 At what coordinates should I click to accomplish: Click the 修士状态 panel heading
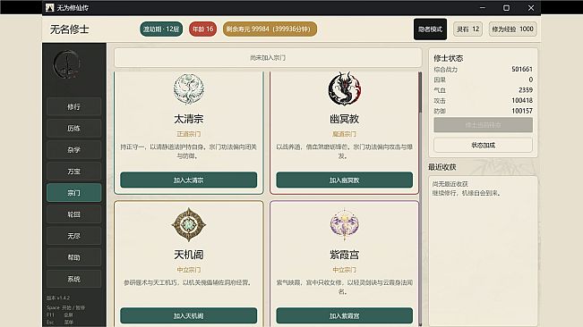[449, 58]
